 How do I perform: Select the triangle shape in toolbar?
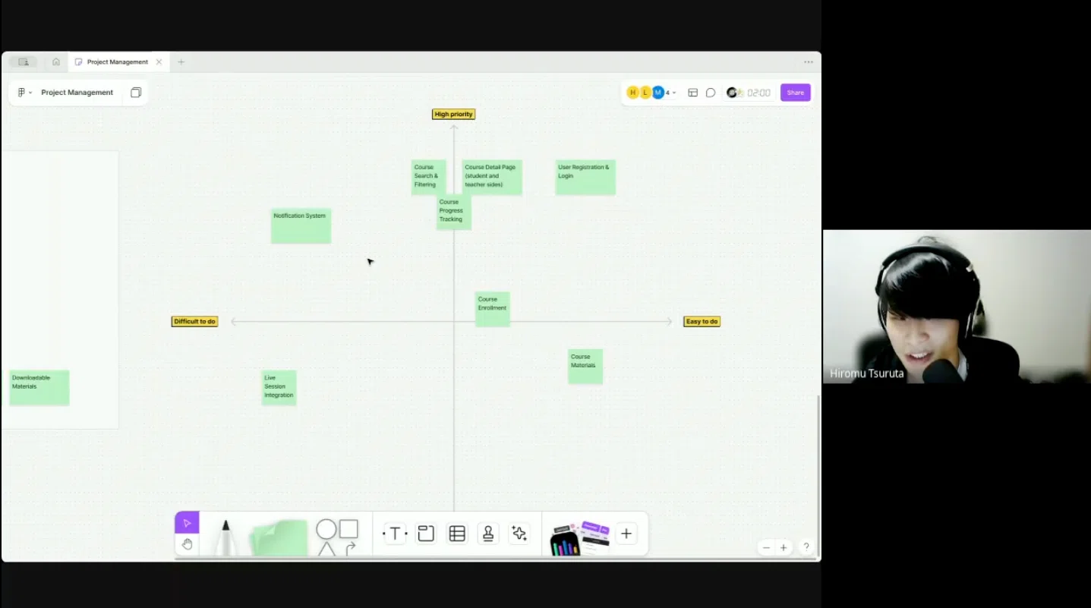tap(326, 549)
